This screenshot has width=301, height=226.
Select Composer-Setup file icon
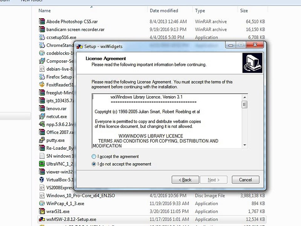click(42, 61)
